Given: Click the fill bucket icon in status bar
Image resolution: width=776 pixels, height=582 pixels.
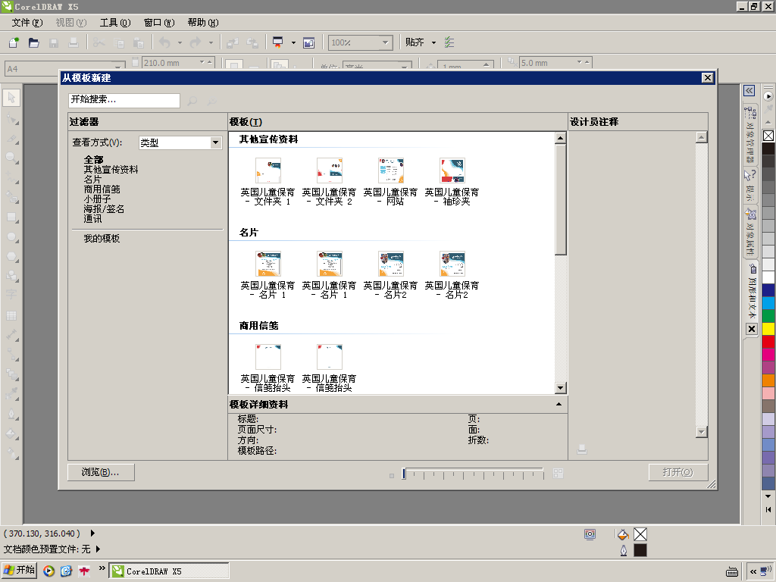Looking at the screenshot, I should tap(623, 534).
